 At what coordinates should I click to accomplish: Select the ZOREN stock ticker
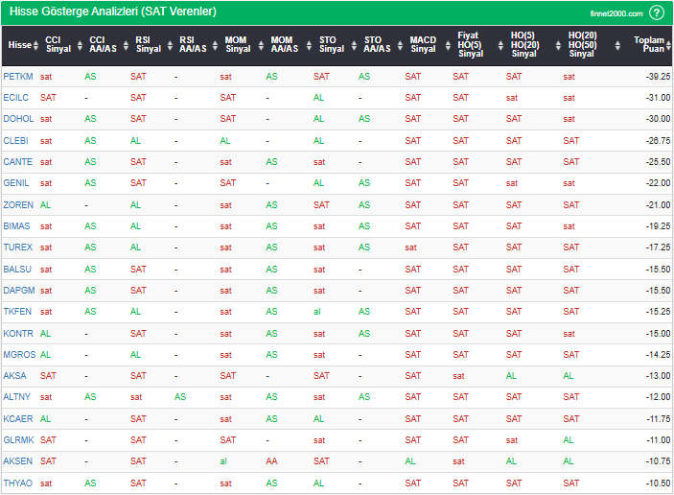click(17, 205)
